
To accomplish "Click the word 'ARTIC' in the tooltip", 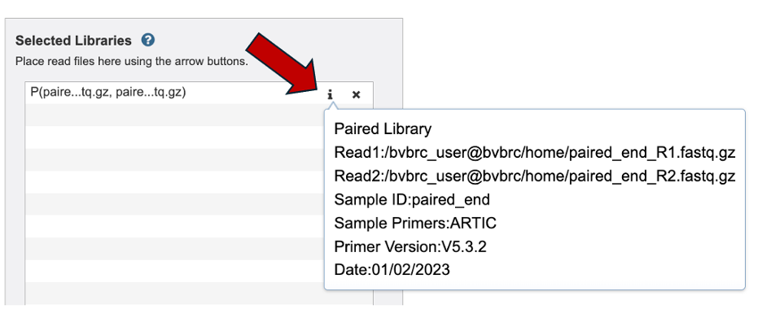I will click(474, 223).
